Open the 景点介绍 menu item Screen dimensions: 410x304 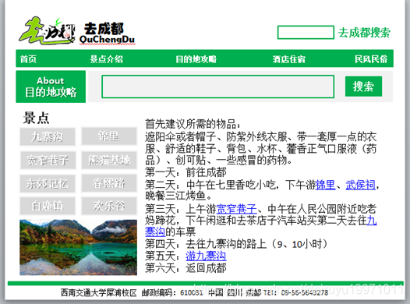pos(107,59)
